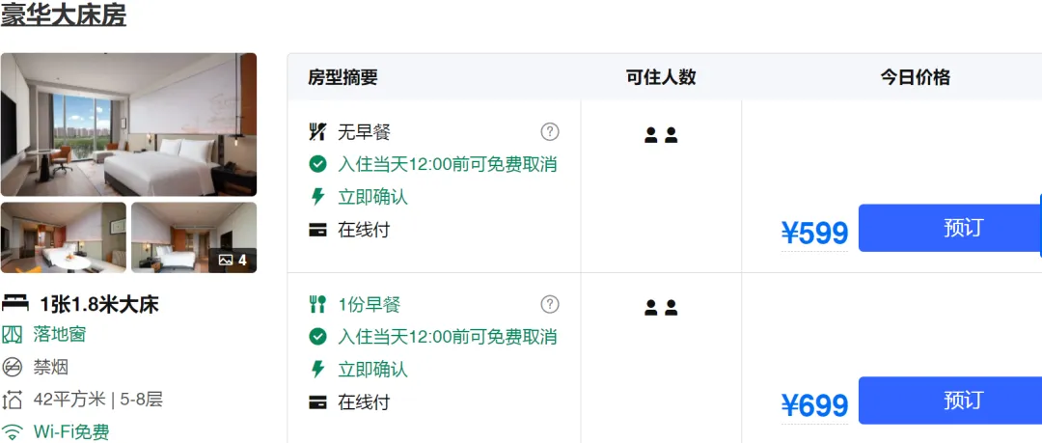Click the help icon beside 无早餐
The image size is (1042, 443).
click(x=550, y=131)
